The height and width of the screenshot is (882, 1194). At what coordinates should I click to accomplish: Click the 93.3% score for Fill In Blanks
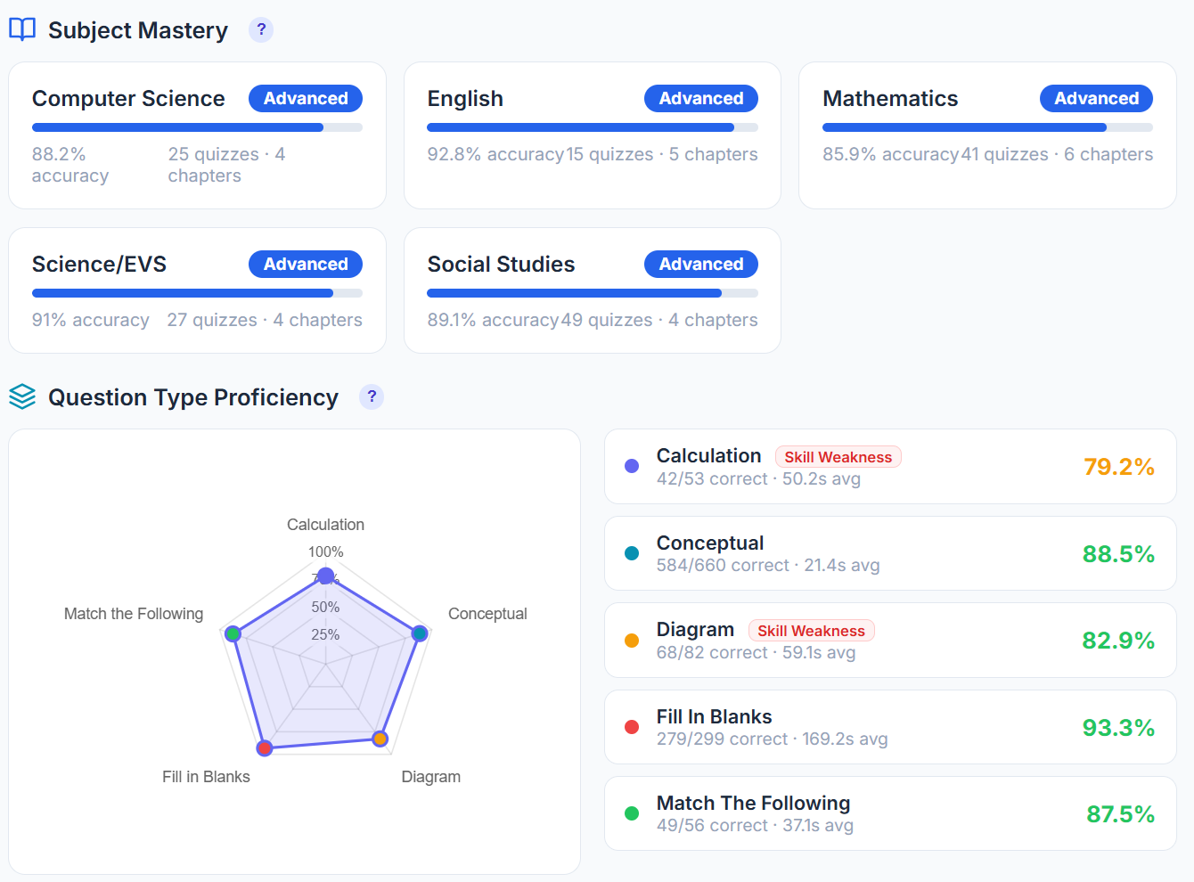pyautogui.click(x=1118, y=727)
